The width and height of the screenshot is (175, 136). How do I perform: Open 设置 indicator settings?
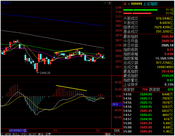48,134
